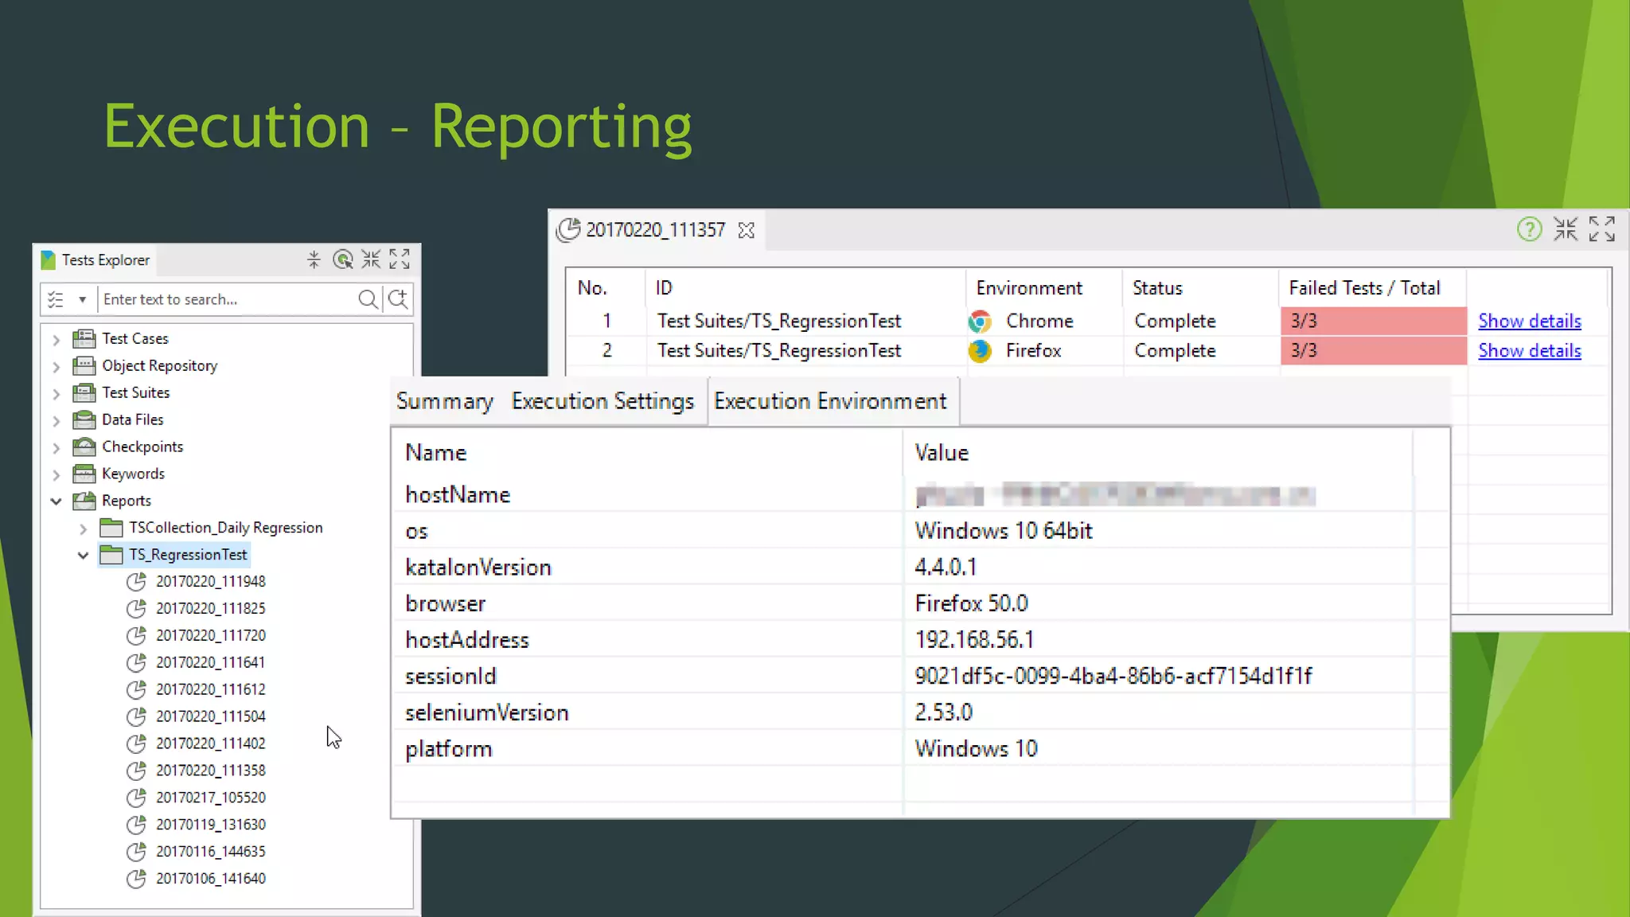The image size is (1630, 917).
Task: Click the collapse-all icon in Tests Explorer header
Action: [314, 259]
